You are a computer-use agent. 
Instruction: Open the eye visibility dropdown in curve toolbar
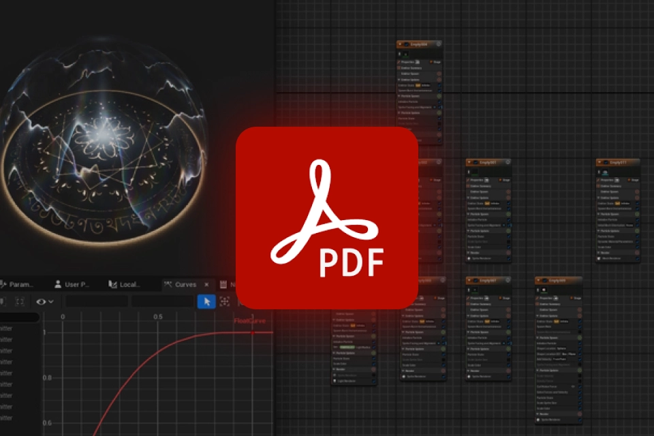click(x=45, y=302)
